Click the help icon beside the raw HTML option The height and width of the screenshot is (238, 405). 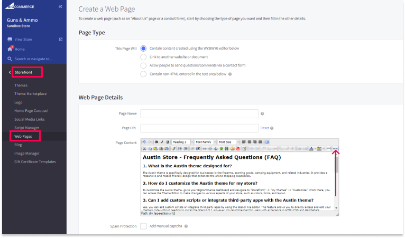pyautogui.click(x=230, y=74)
